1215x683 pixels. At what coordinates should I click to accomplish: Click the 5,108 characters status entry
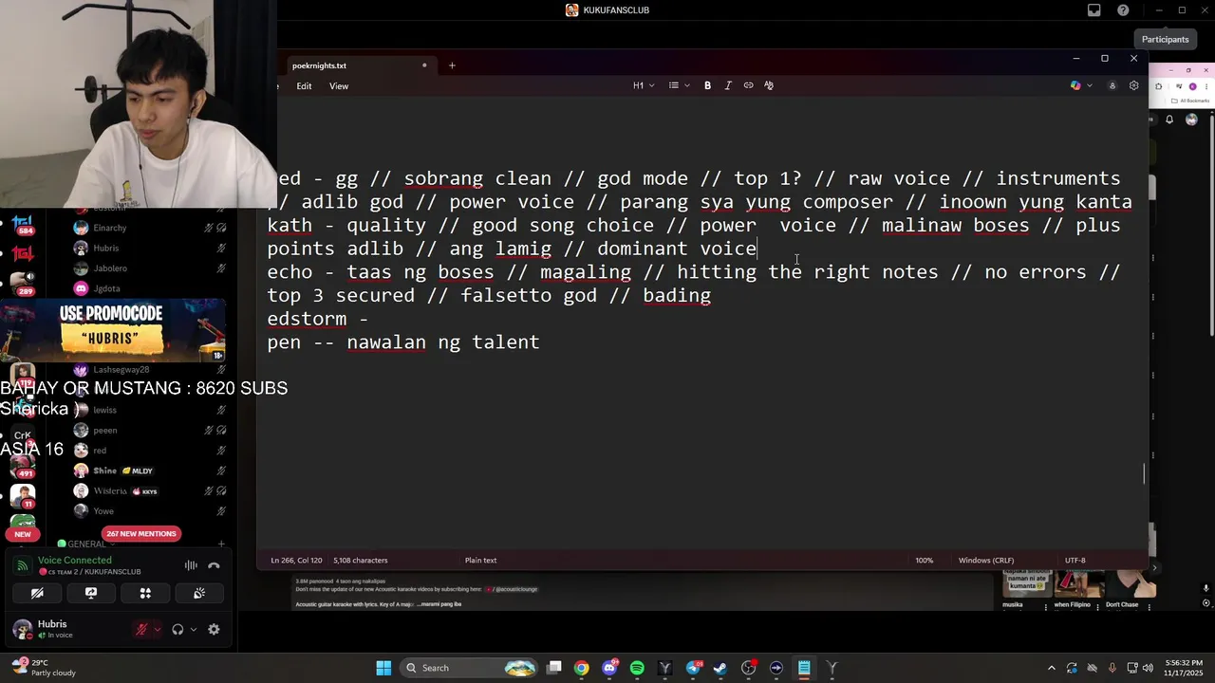pos(360,560)
